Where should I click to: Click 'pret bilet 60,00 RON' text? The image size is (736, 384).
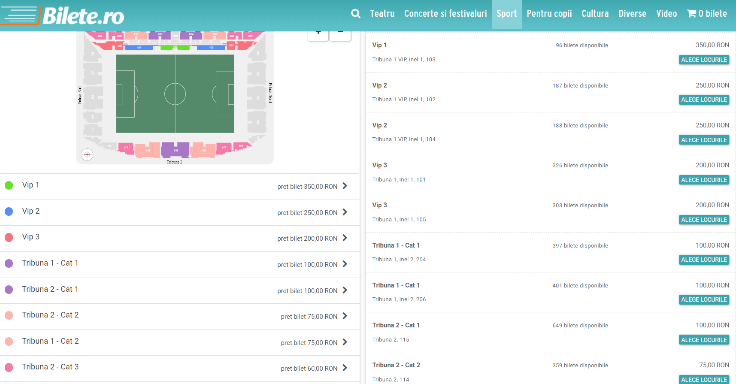(x=309, y=369)
